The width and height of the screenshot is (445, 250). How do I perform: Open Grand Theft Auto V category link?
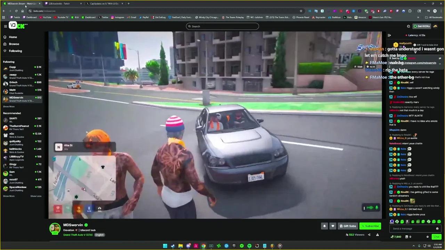78,235
